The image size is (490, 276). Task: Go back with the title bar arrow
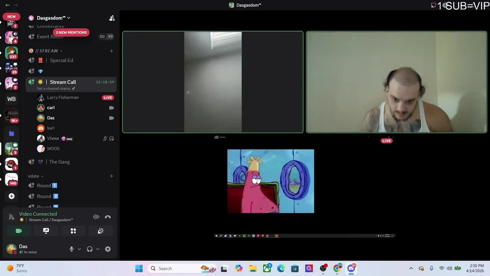[x=8, y=5]
